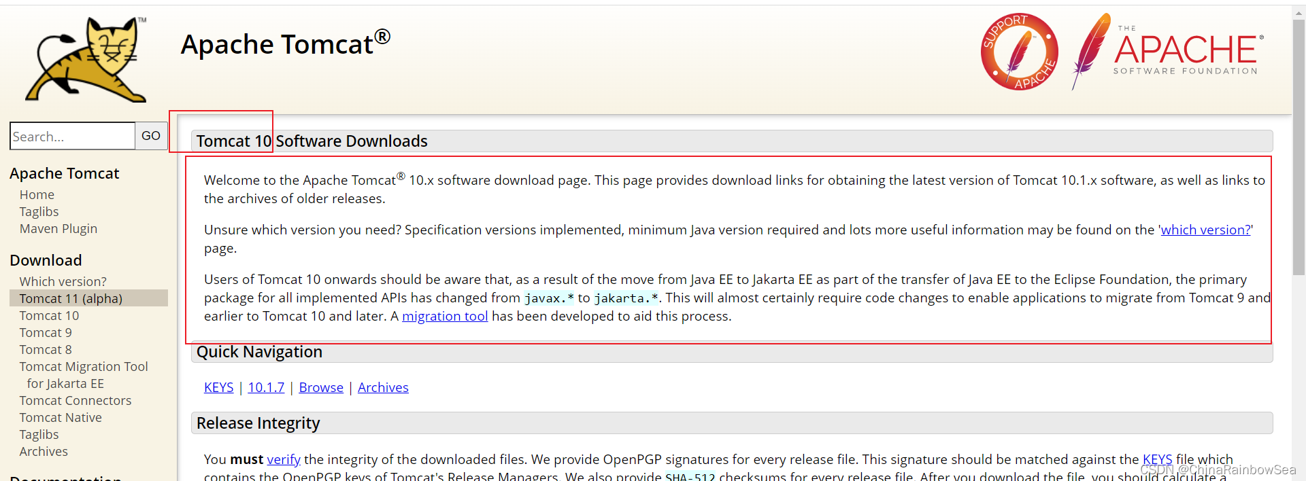Open the Home sidebar link
Viewport: 1306px width, 481px height.
pos(37,195)
